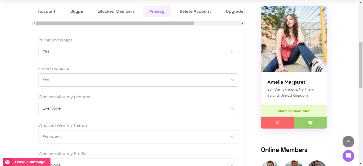Open the Blocked Members tab

116,11
